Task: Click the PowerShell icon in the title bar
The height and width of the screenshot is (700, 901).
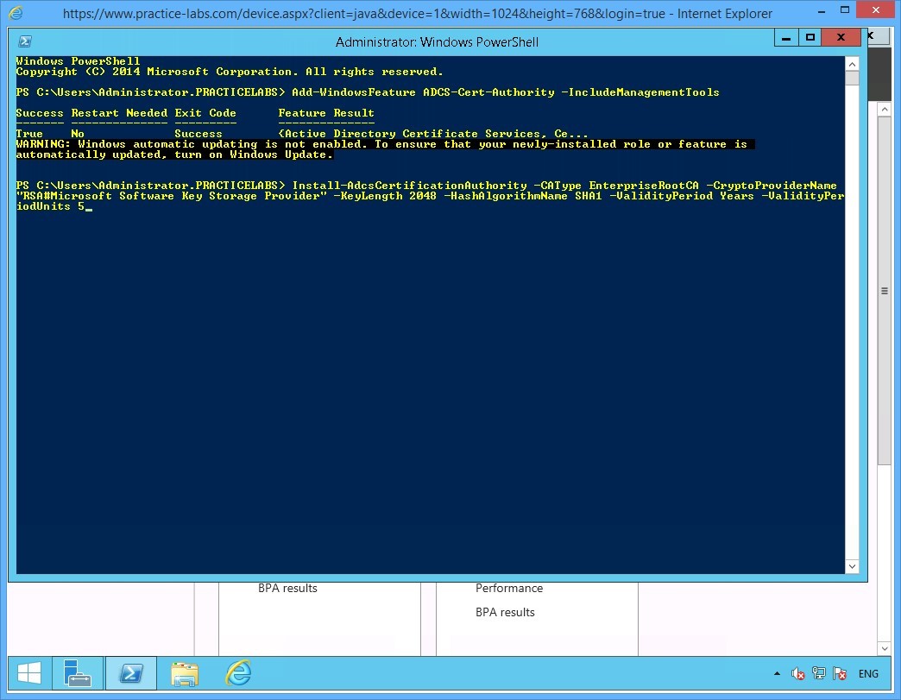Action: coord(24,41)
